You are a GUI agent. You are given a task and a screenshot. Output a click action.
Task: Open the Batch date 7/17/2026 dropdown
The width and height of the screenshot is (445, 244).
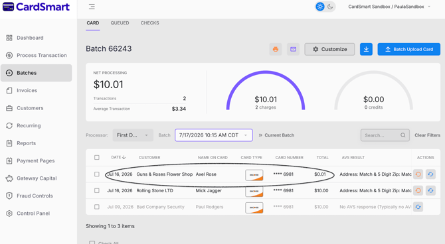(214, 135)
